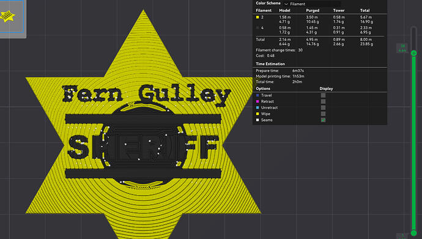Click the Filament change times value 30
The width and height of the screenshot is (422, 239).
tap(300, 50)
